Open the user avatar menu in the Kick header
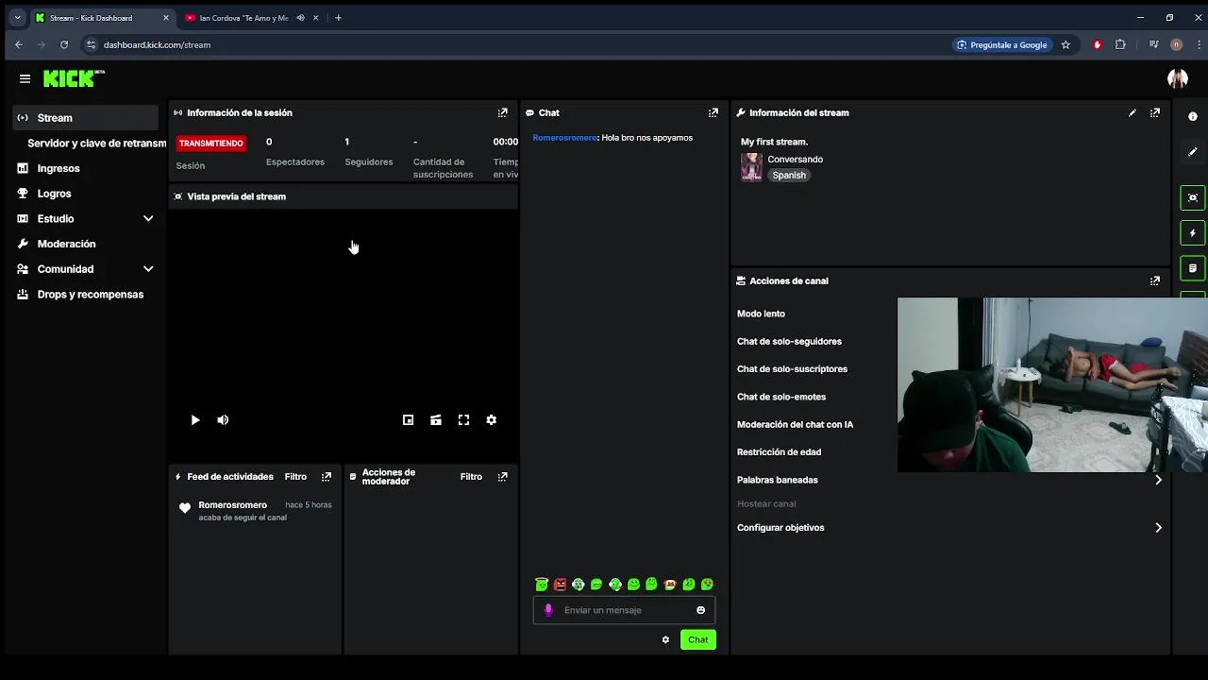1208x680 pixels. coord(1177,78)
